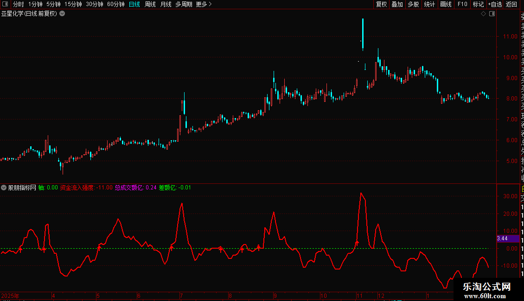Open the main chart settings dropdown arrow
The width and height of the screenshot is (524, 301).
[x=62, y=14]
